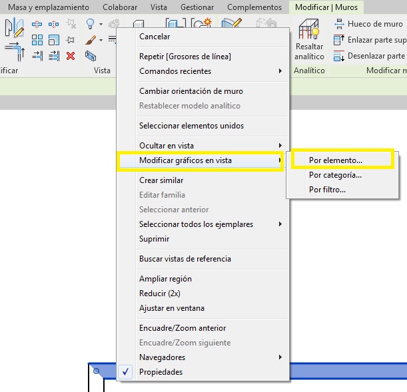The height and width of the screenshot is (392, 407).
Task: Click the Hide in view lightbulb icon
Action: click(91, 24)
